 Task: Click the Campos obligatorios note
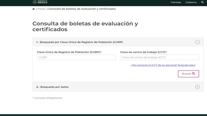point(47,98)
